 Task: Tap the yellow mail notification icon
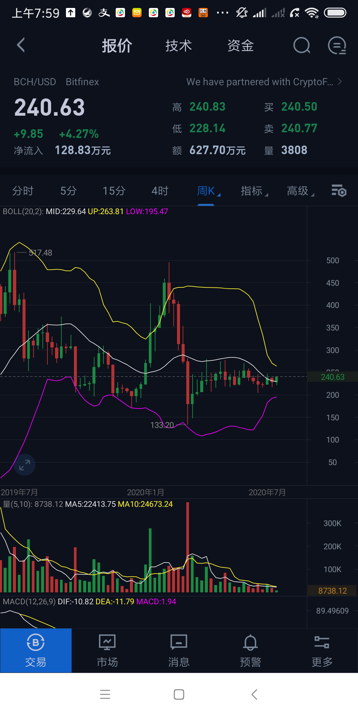[137, 13]
